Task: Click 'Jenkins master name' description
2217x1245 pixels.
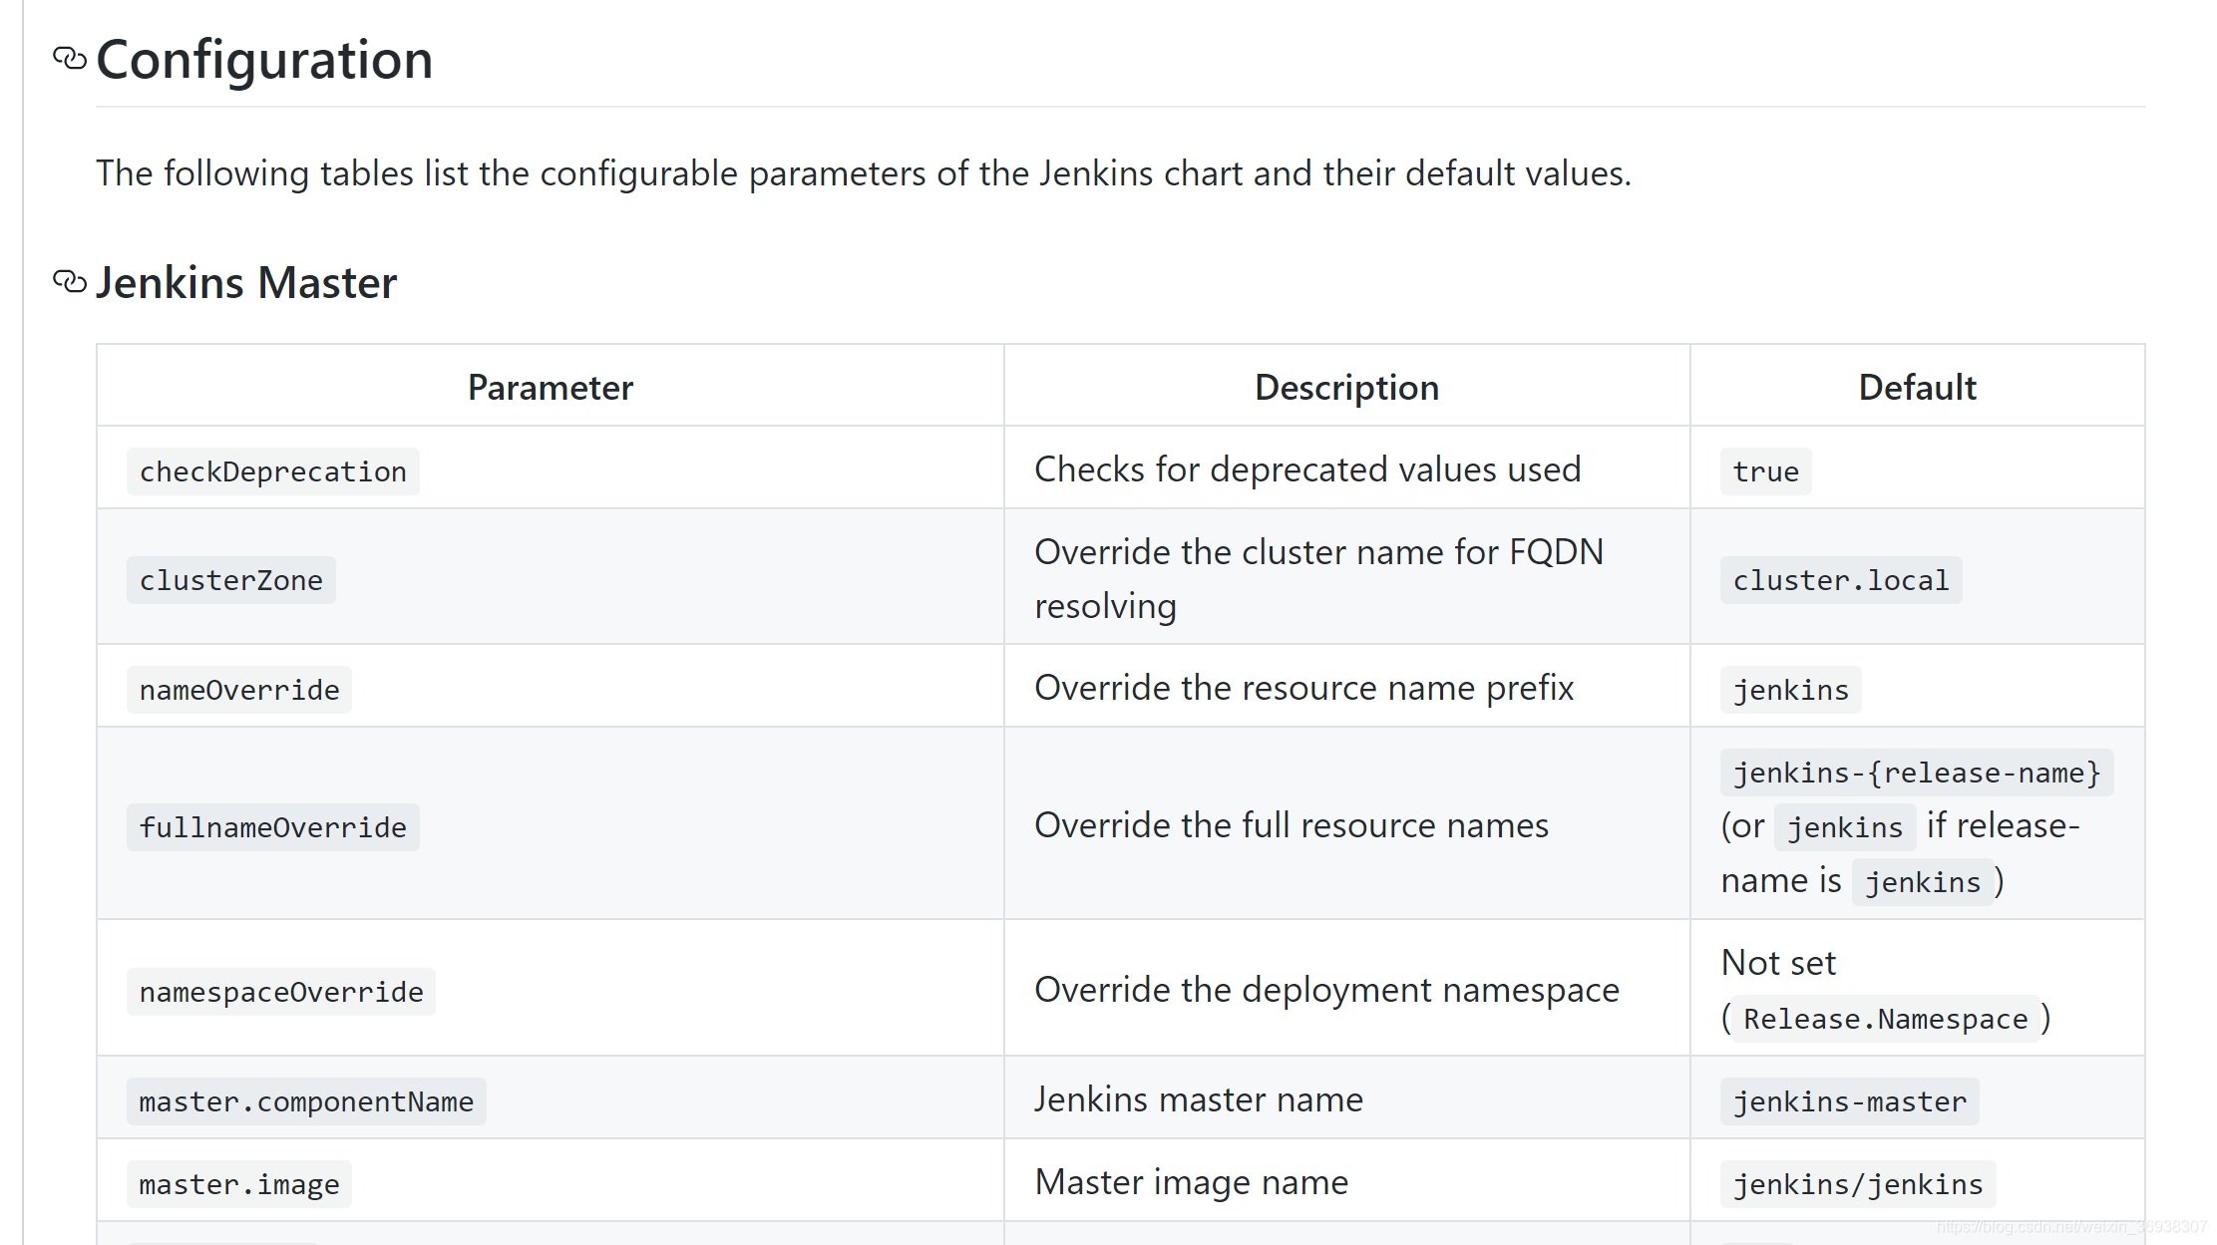Action: (1199, 1098)
